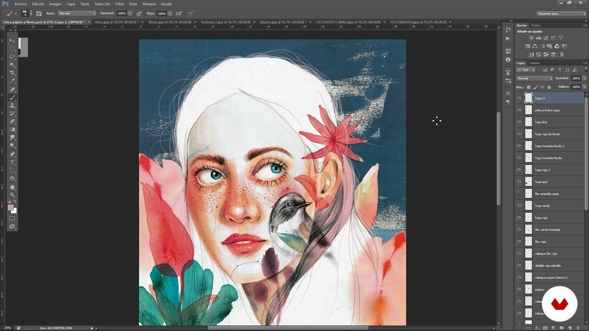Open the Archivo menu

tap(21, 4)
